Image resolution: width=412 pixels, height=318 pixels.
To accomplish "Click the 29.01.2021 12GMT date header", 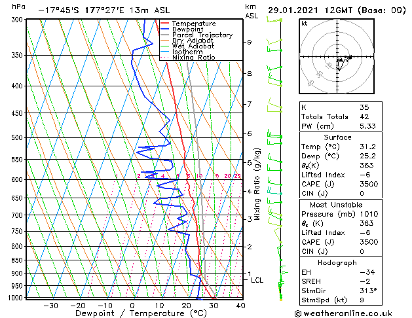I will [310, 10].
